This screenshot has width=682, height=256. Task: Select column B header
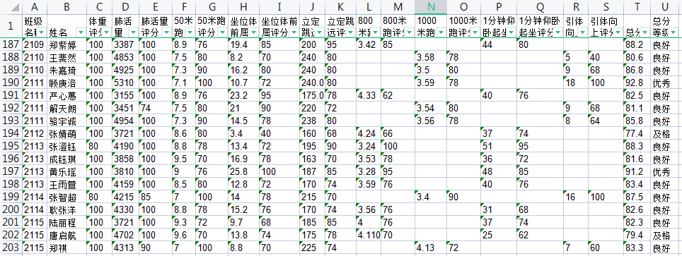66,6
